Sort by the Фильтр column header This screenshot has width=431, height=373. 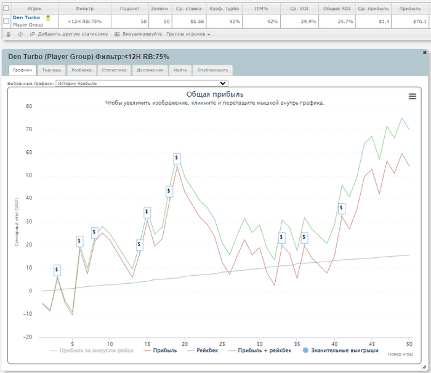coord(85,9)
